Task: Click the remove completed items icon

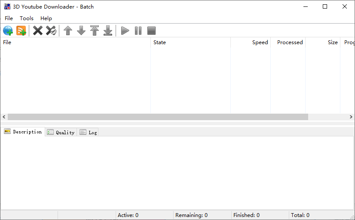Action: pos(51,30)
